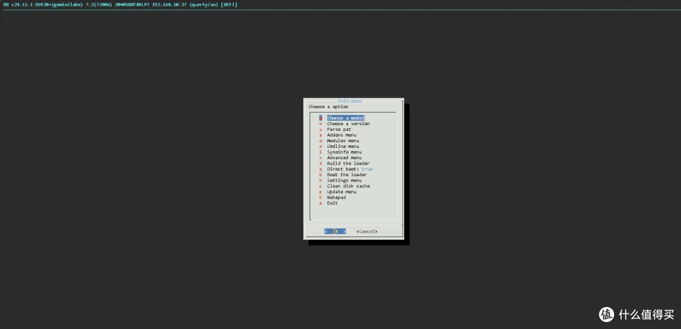The image size is (681, 329).
Task: Choose "Boot the loader"
Action: tap(347, 175)
